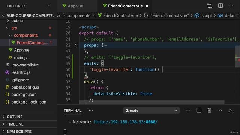Image resolution: width=240 pixels, height=135 pixels.
Task: Click the FriendContact.vue breadcrumb file name
Action: [120, 16]
